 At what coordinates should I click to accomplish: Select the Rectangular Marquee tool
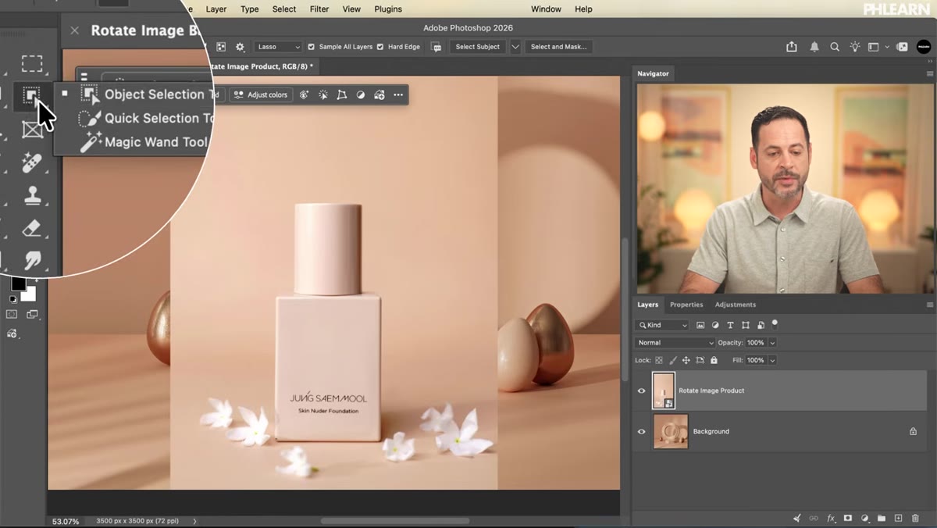tap(32, 63)
